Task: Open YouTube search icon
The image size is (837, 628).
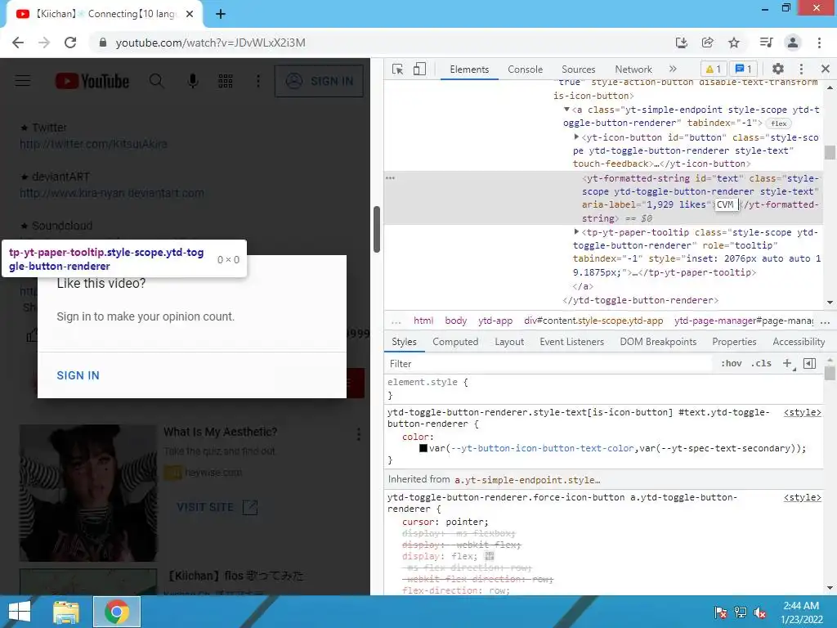Action: (156, 81)
